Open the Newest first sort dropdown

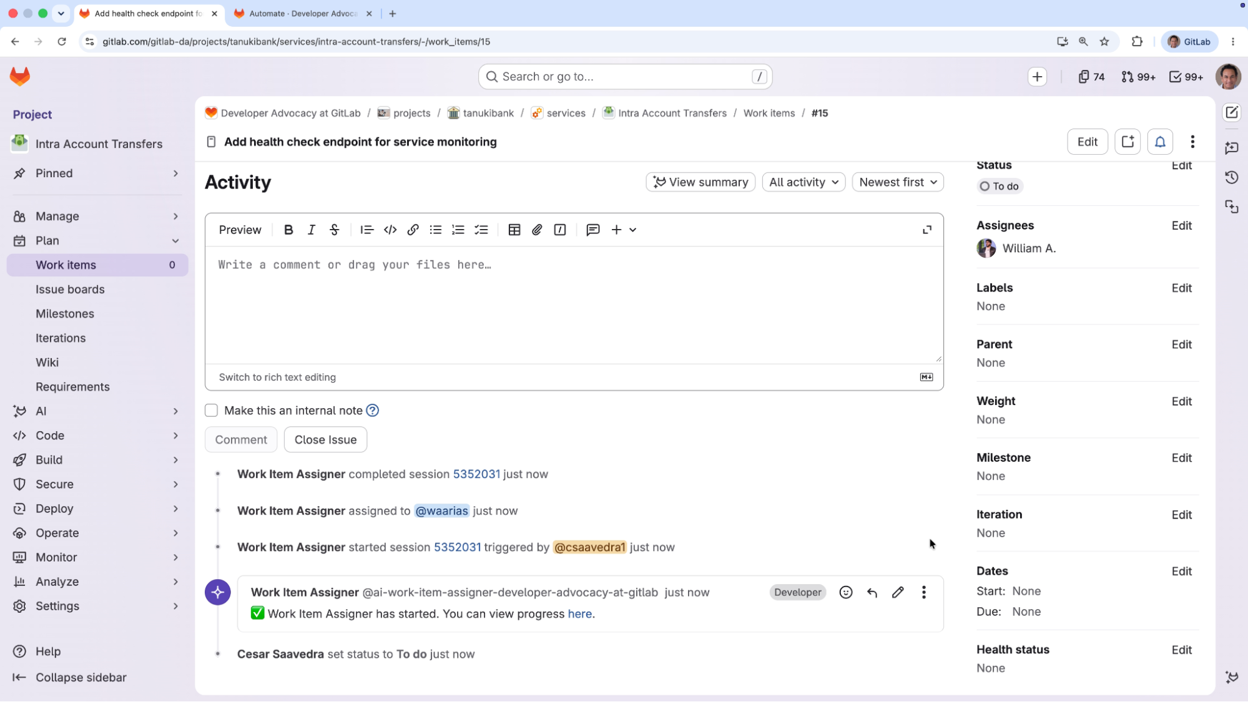point(897,182)
